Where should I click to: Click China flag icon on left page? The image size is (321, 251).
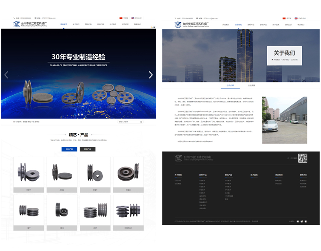click(x=121, y=18)
